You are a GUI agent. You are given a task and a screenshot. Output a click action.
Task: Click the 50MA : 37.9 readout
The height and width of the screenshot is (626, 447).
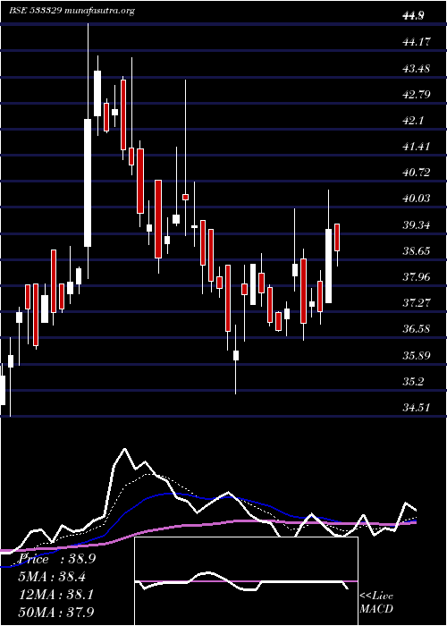click(55, 612)
